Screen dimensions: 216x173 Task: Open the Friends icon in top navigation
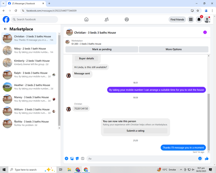click(107, 19)
